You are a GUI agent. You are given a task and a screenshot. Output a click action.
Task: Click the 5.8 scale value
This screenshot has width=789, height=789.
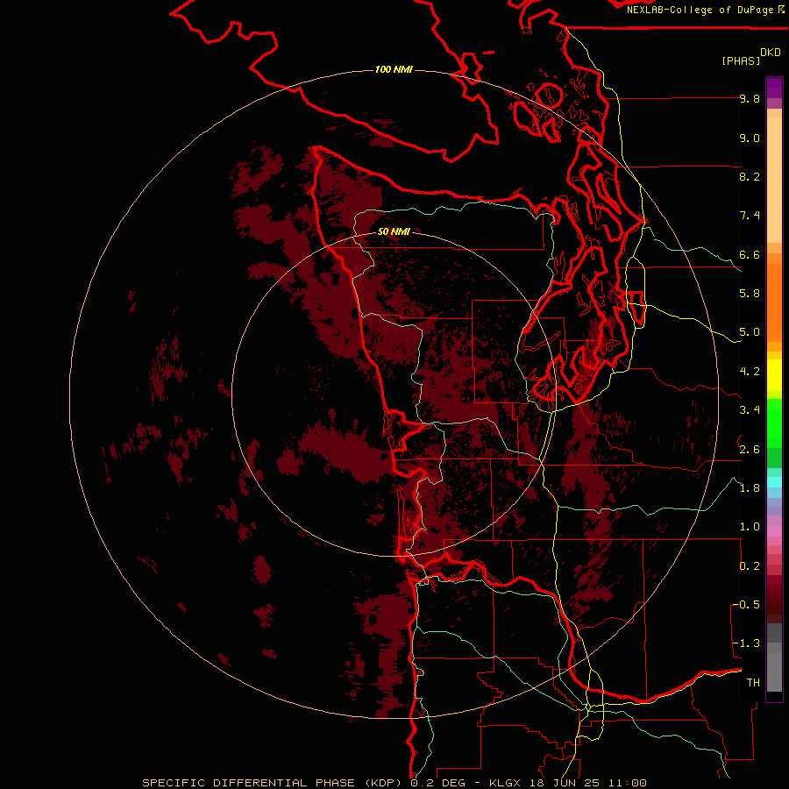pos(750,294)
